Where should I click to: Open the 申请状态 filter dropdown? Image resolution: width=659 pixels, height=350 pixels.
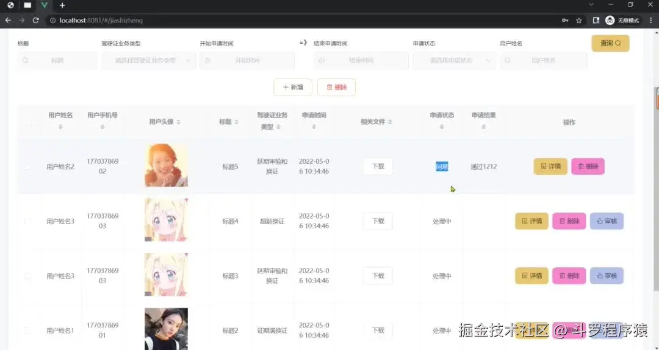(x=455, y=60)
